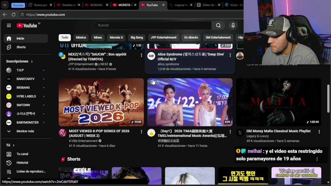Open options for MOST VIEWED K-POP video
331x186 pixels.
coord(141,132)
